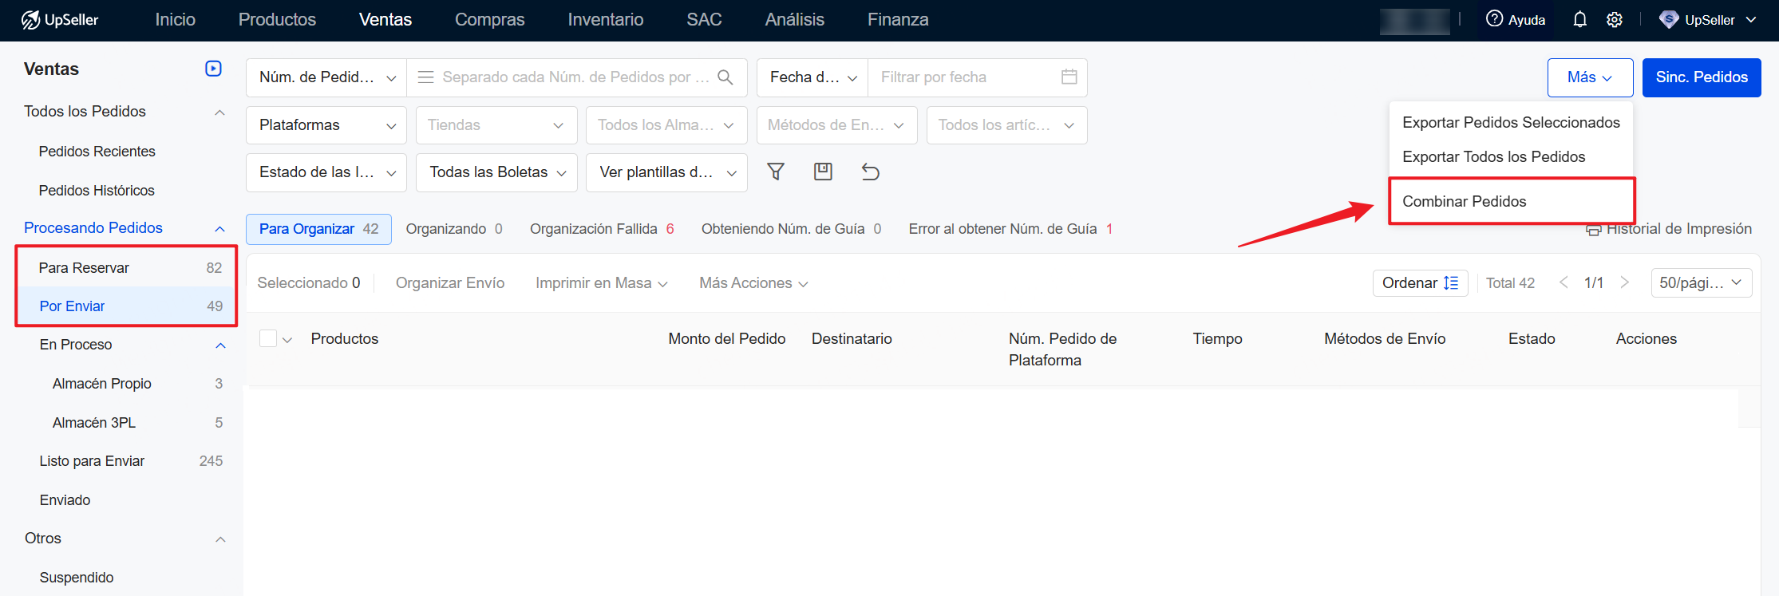Open the selection options arrow beside checkbox
This screenshot has width=1779, height=596.
pyautogui.click(x=287, y=340)
